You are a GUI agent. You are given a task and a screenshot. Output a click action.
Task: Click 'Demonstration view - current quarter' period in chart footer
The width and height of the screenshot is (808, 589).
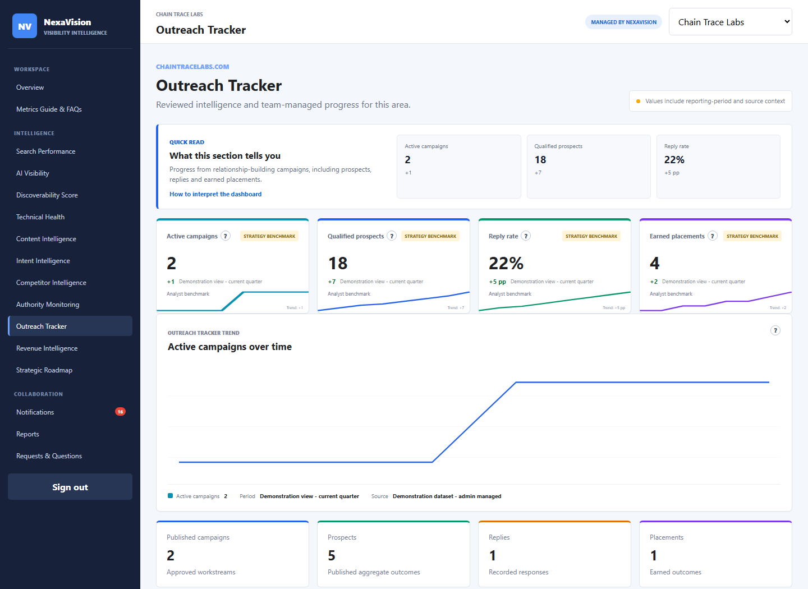(x=309, y=496)
